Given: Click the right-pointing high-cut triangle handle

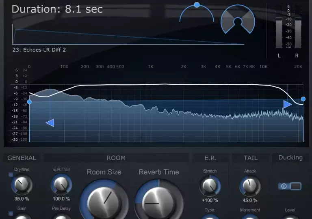Looking at the screenshot, I should [287, 104].
